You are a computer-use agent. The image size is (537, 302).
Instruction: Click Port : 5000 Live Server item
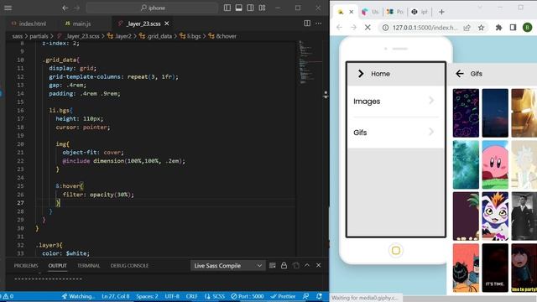(248, 296)
